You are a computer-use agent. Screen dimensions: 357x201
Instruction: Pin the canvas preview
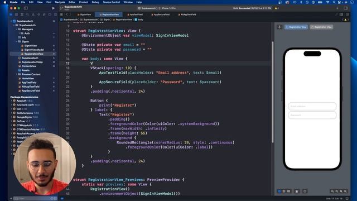pyautogui.click(x=279, y=27)
